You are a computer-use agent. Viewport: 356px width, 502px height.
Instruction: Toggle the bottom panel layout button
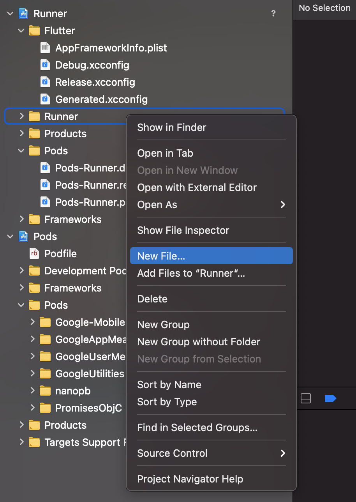coord(306,398)
